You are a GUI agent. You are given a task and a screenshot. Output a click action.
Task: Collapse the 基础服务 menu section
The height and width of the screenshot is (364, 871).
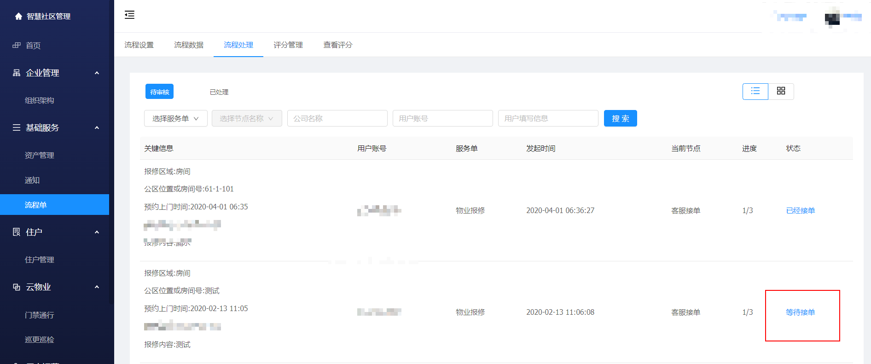pos(97,127)
